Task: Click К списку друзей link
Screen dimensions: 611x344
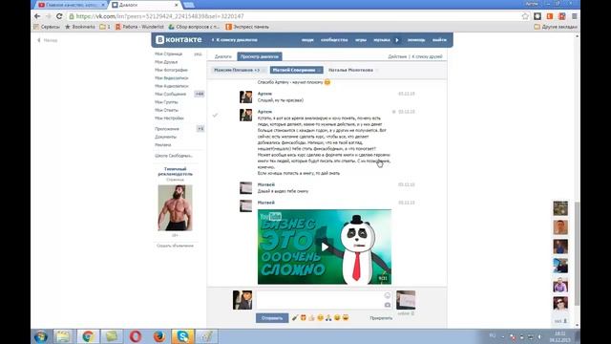Action: (427, 56)
